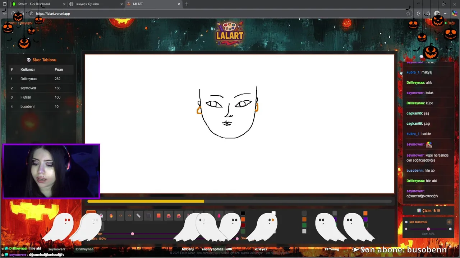Click Flufran row in score table
The height and width of the screenshot is (258, 460).
(41, 97)
